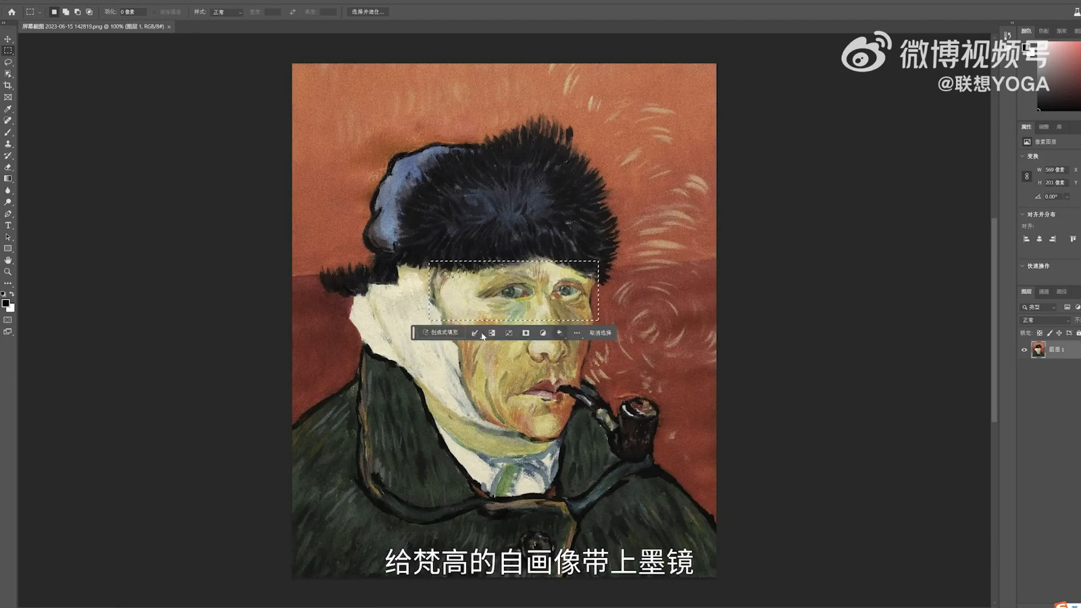Image resolution: width=1081 pixels, height=608 pixels.
Task: Click the 选择并遮住 button
Action: pos(368,11)
